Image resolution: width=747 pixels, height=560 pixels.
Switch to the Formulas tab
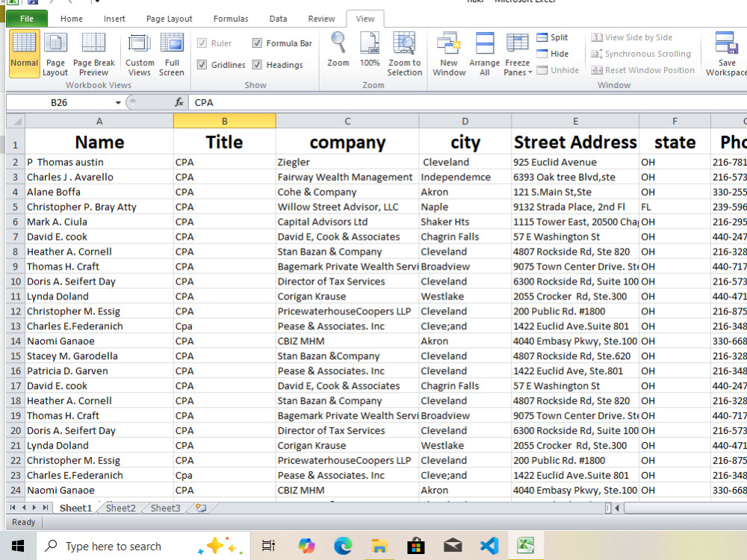point(231,19)
